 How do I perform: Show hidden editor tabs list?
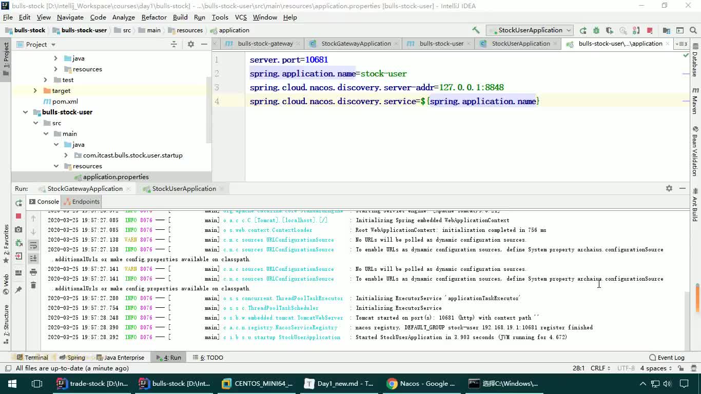point(681,44)
